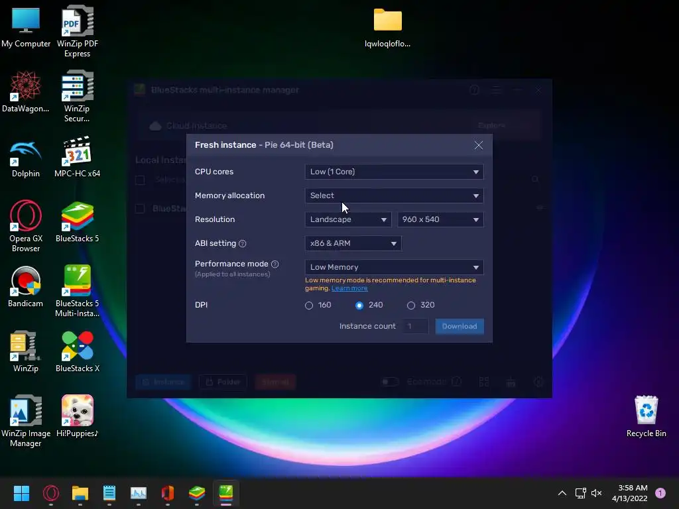Screen dimensions: 679x509
Task: Open the My Computer desktop icon
Action: [x=26, y=27]
